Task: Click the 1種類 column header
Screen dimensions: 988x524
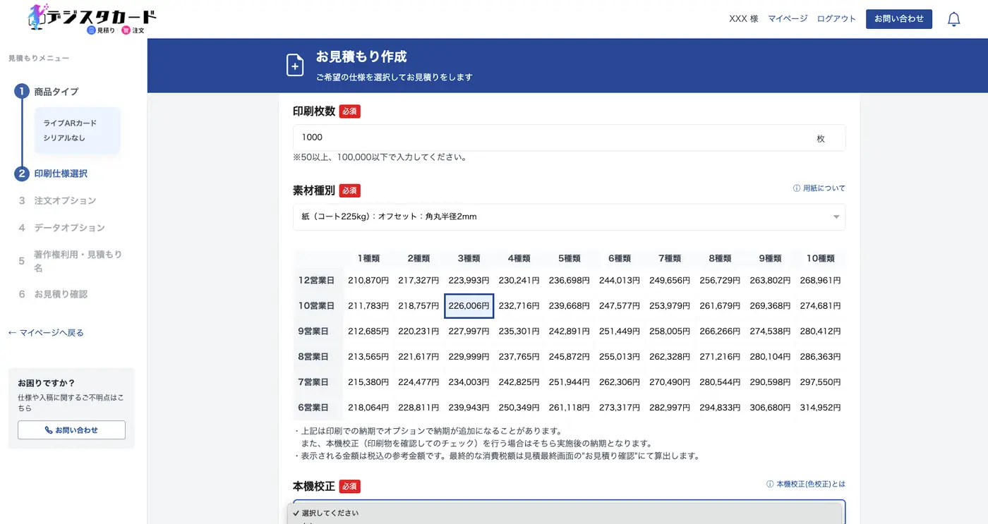Action: coord(368,258)
